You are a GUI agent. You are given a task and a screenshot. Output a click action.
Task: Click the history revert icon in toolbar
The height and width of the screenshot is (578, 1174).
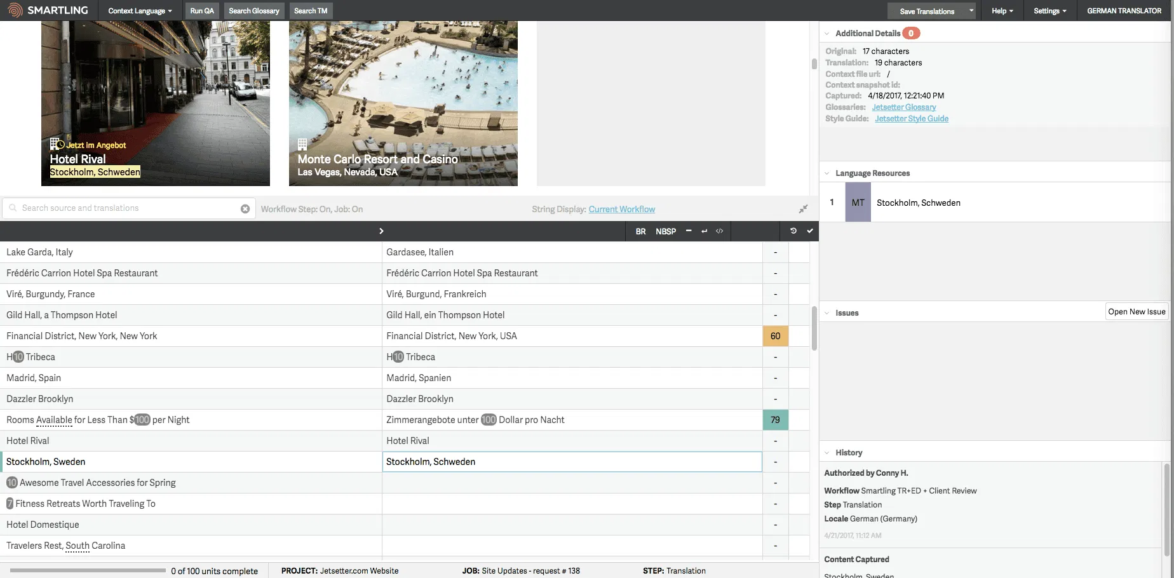point(793,231)
